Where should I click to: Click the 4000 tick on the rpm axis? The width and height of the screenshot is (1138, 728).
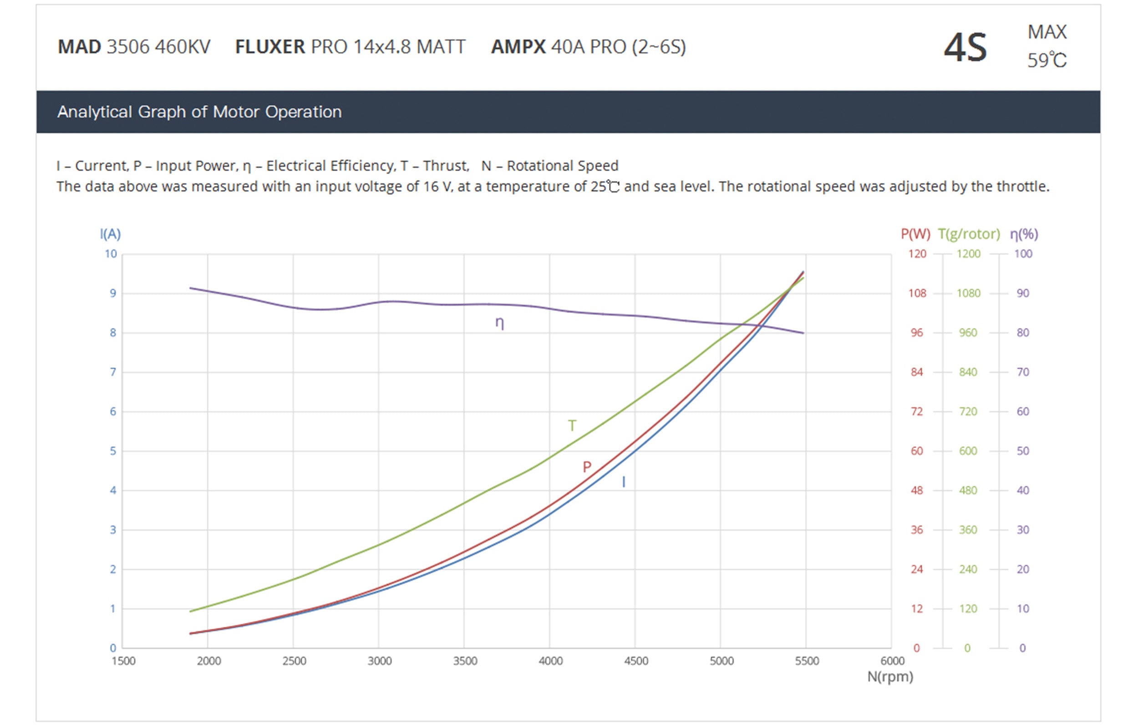(x=551, y=661)
